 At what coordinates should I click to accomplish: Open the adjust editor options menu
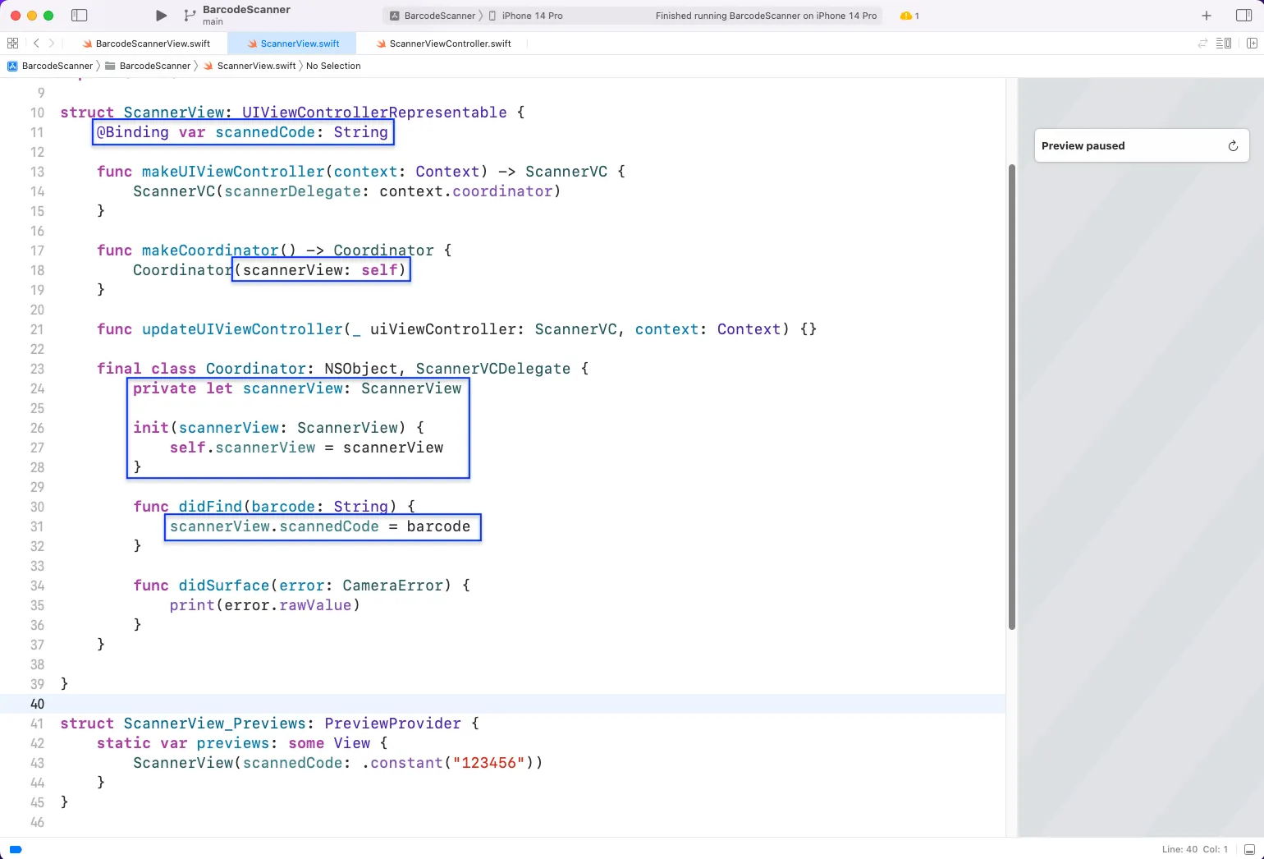coord(1224,44)
